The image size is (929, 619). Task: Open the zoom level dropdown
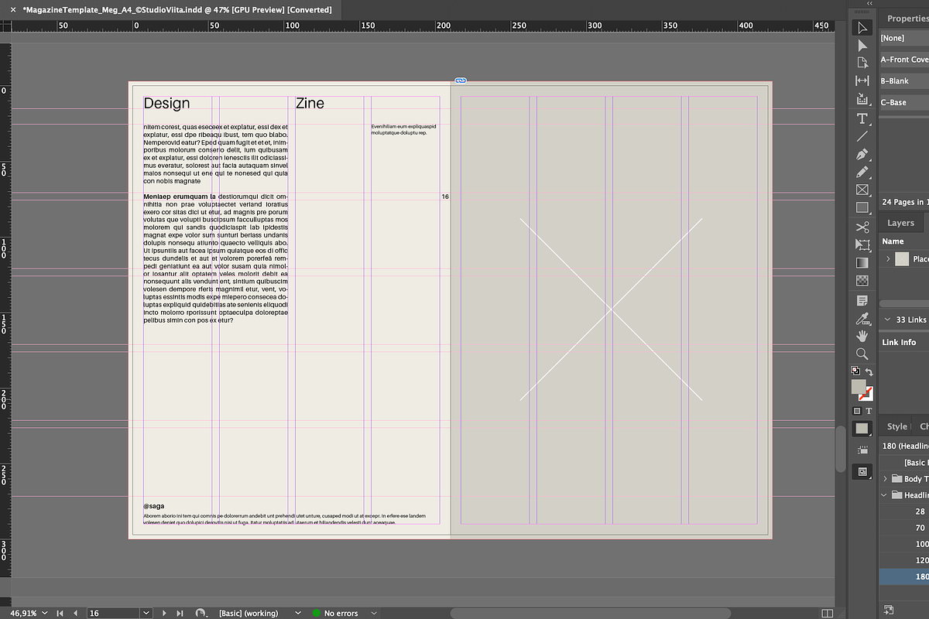[x=44, y=613]
